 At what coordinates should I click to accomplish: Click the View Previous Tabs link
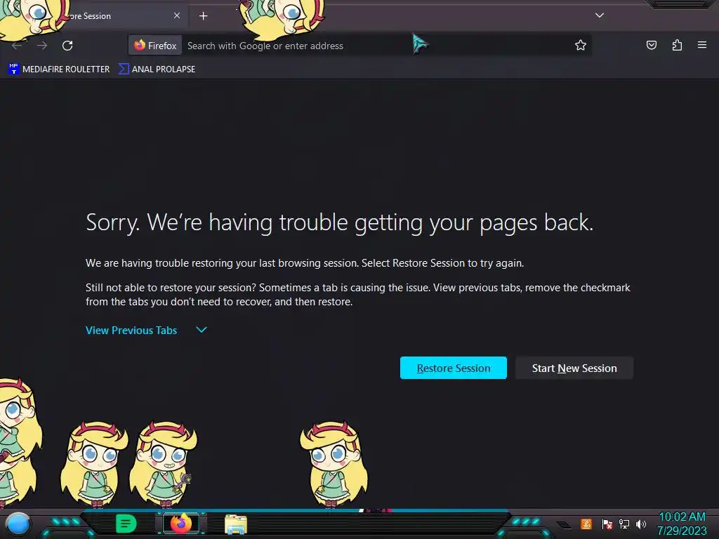[x=131, y=331]
